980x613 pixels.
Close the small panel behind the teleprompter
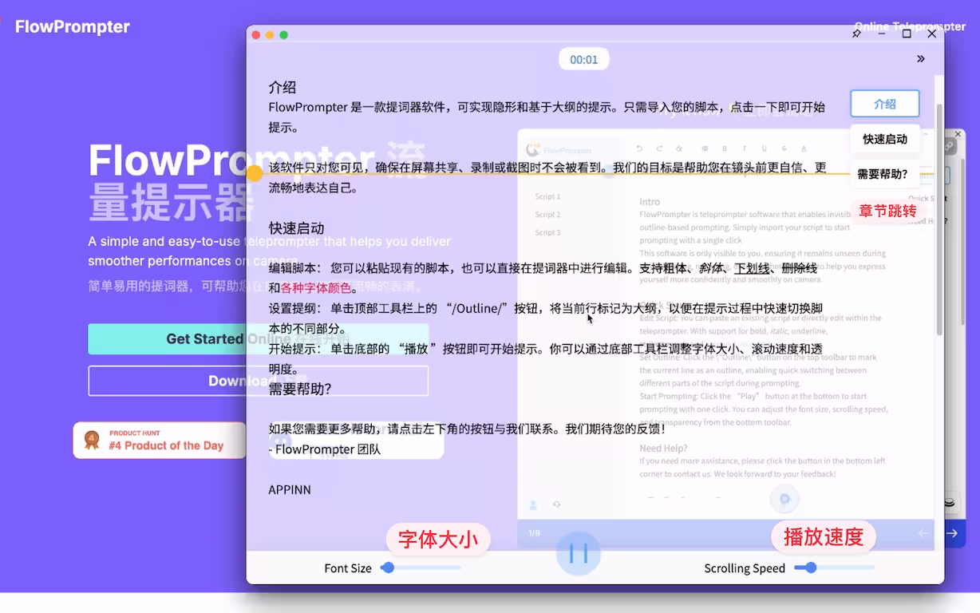coord(958,134)
